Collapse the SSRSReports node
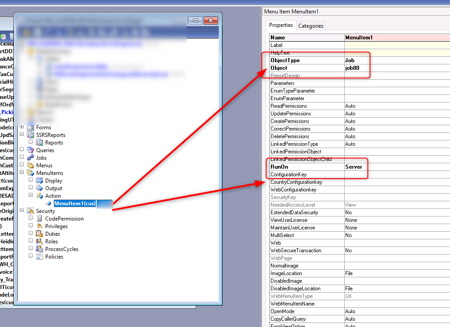Screen dimensions: 450x327 (x=22, y=135)
